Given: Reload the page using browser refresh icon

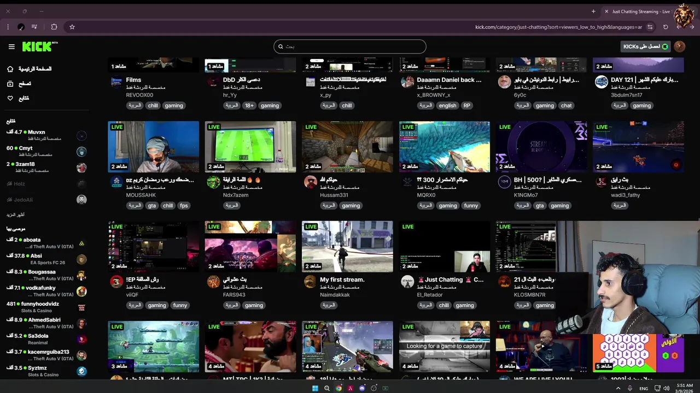Looking at the screenshot, I should pyautogui.click(x=666, y=27).
